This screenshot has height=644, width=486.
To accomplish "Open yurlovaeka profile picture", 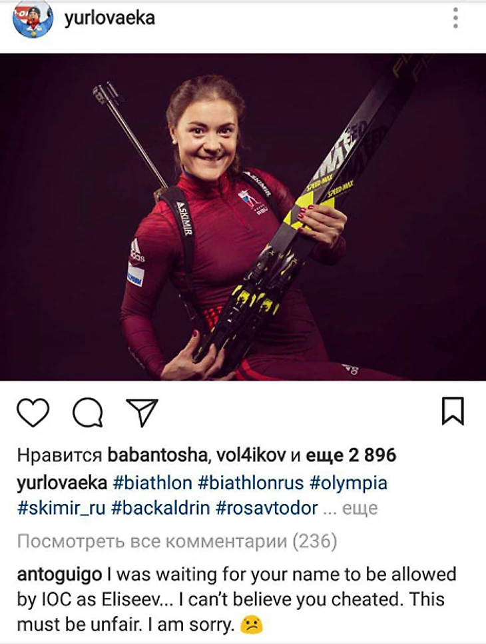I will tap(33, 19).
